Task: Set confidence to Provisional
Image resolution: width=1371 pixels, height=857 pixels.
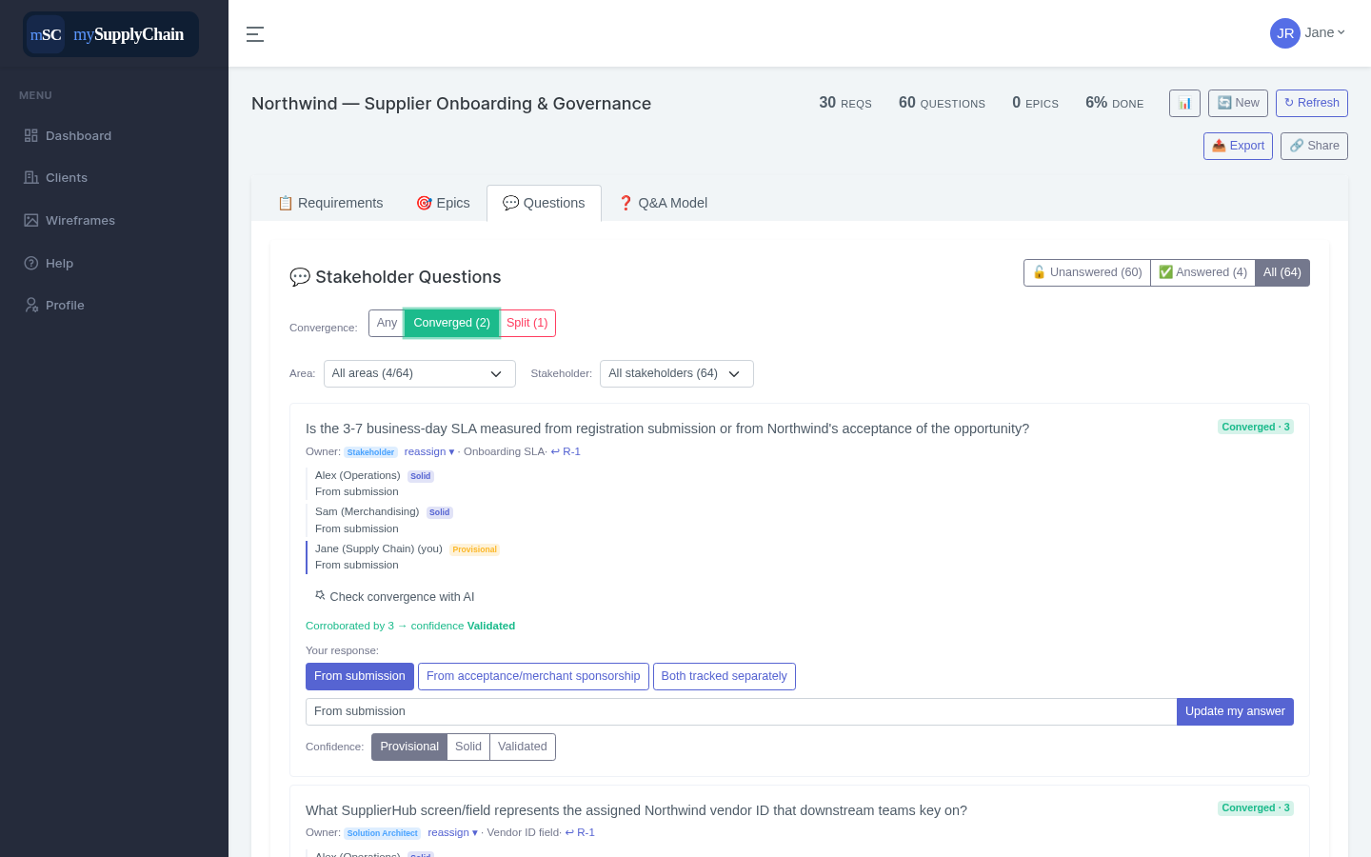Action: (409, 747)
